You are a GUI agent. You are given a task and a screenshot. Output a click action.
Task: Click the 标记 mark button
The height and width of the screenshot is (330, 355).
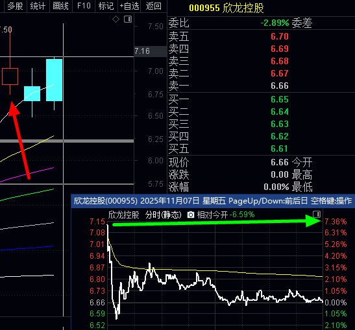coord(106,6)
